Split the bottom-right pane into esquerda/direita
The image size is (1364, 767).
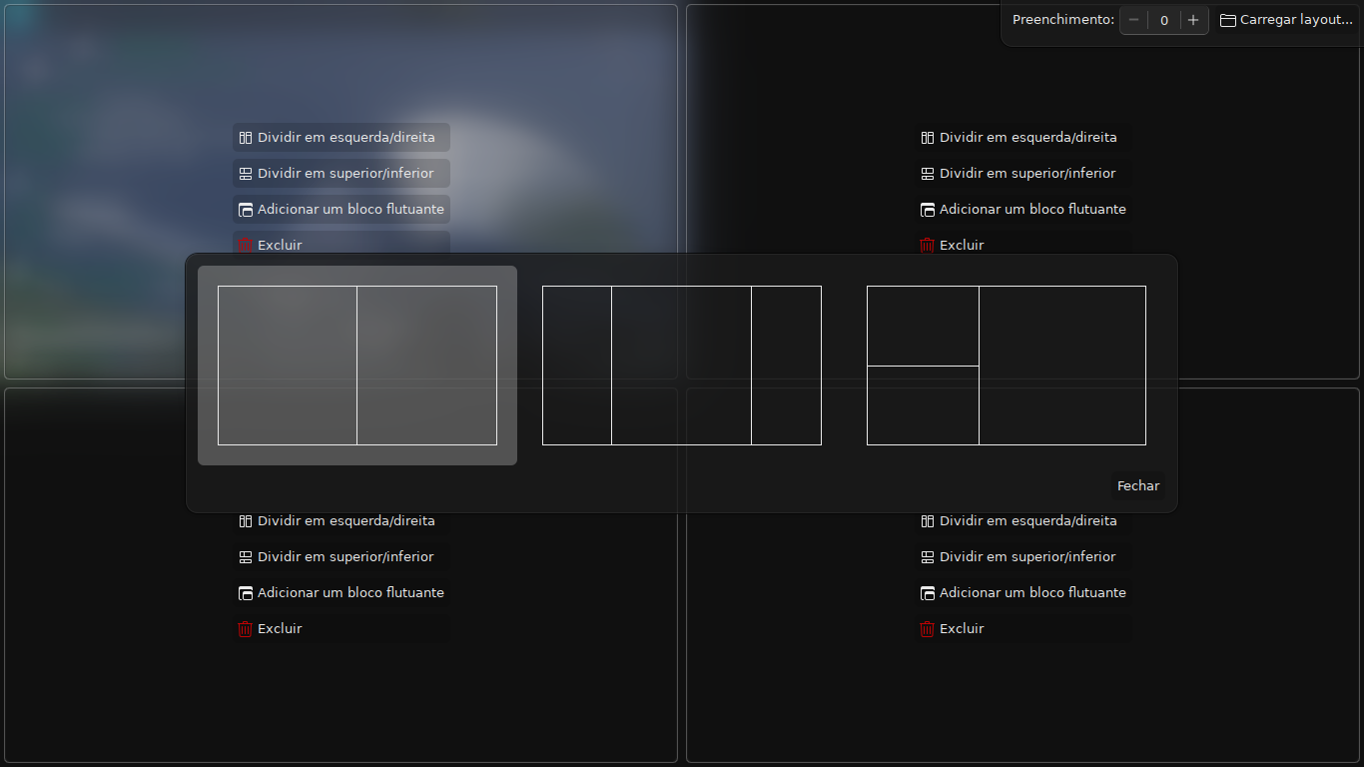(1023, 521)
